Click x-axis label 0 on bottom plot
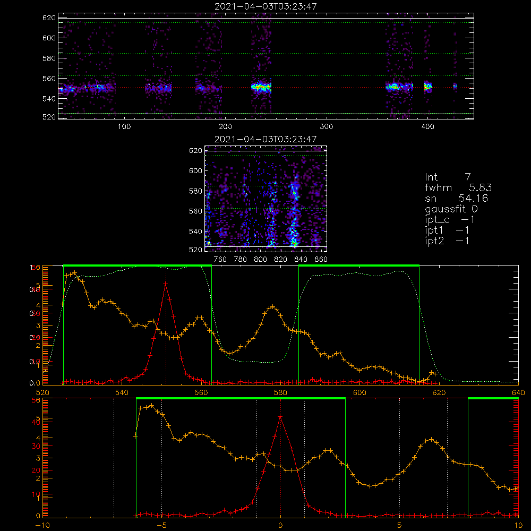The width and height of the screenshot is (531, 531). [280, 525]
